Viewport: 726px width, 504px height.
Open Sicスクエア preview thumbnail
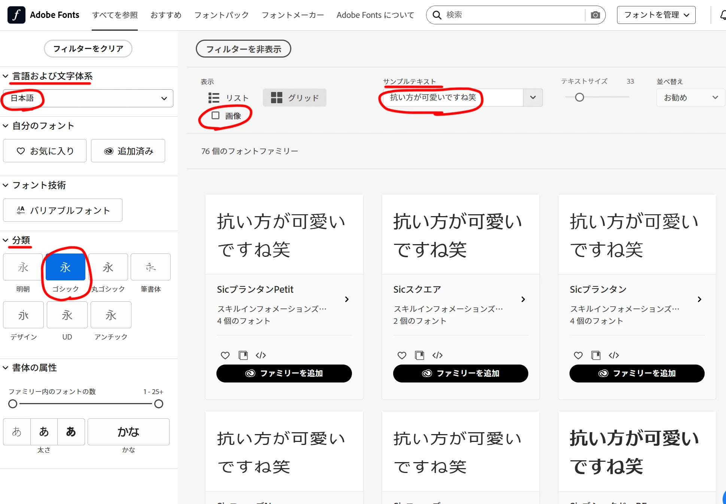coord(461,234)
